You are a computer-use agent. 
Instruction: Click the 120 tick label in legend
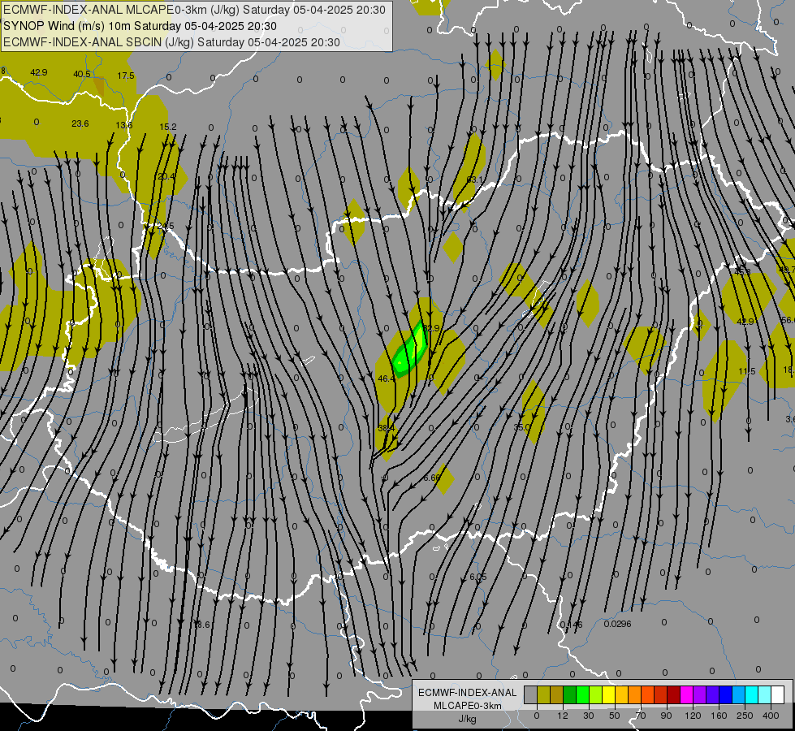(x=693, y=716)
